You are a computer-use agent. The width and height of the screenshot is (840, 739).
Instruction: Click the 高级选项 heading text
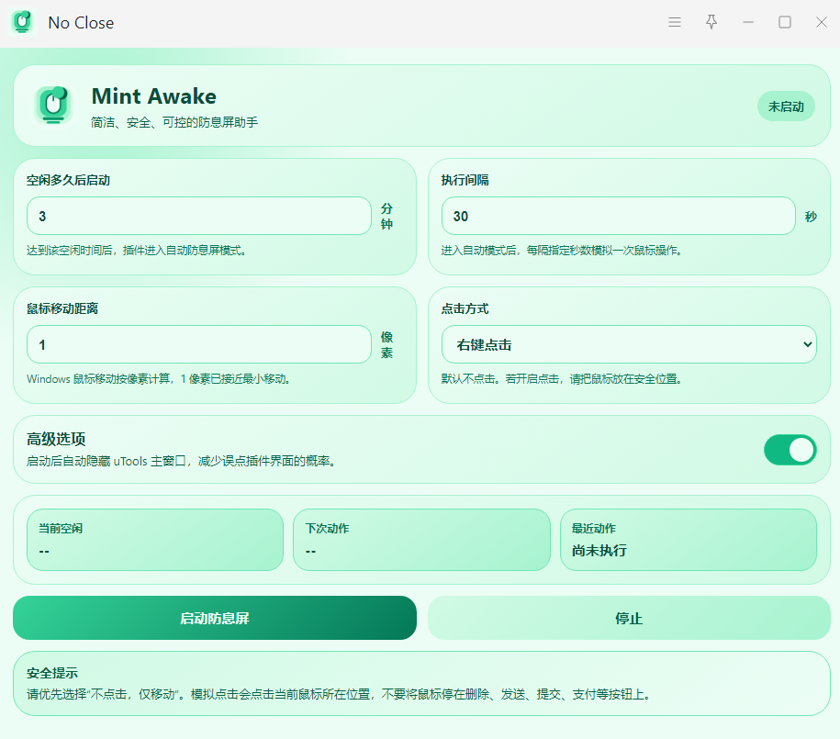coord(56,439)
